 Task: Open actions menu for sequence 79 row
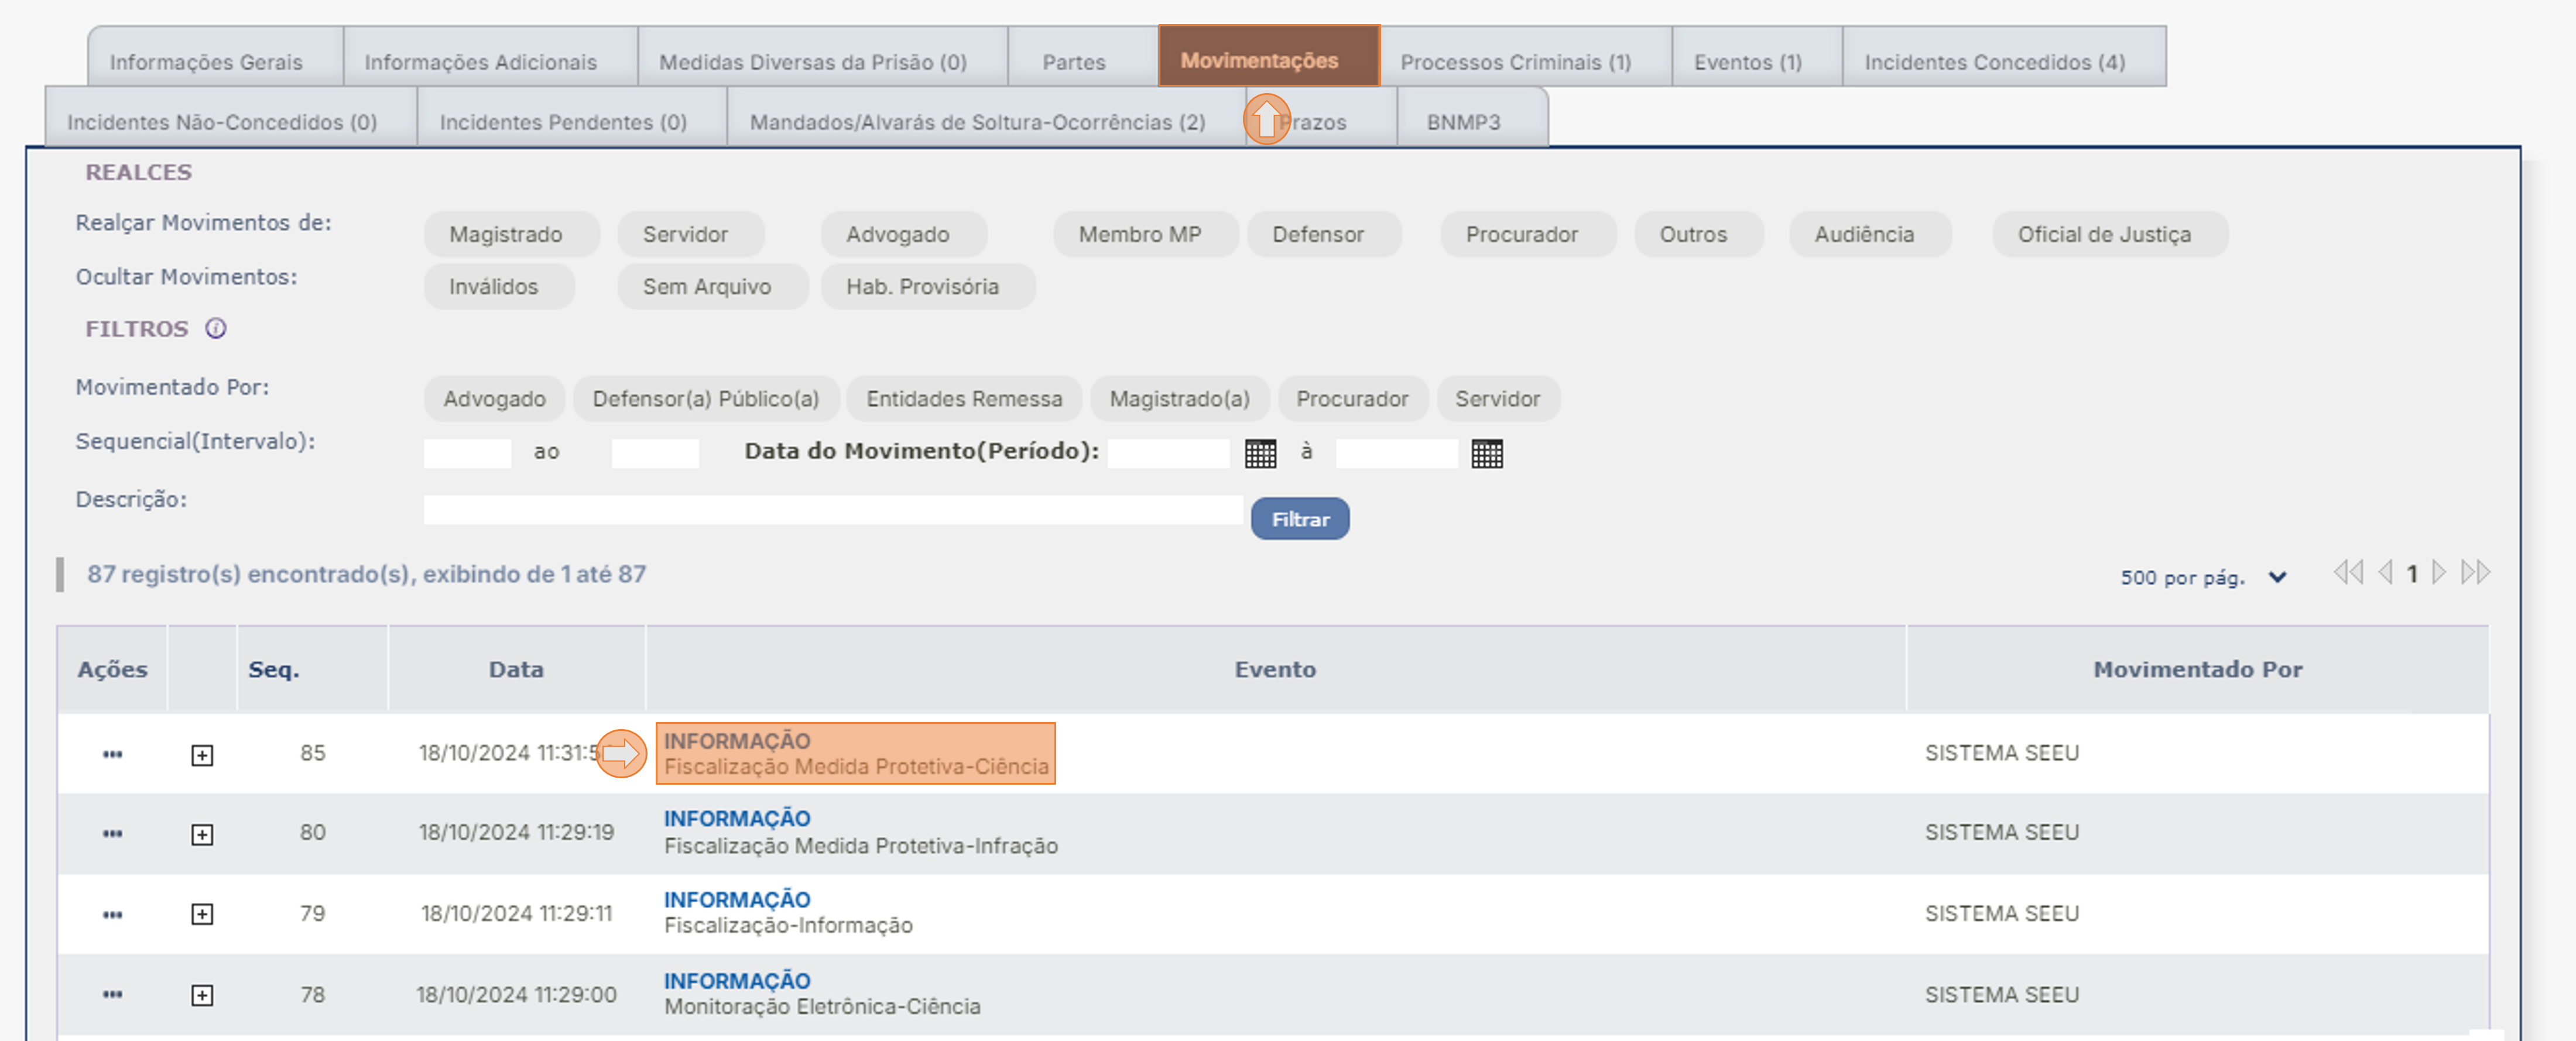click(x=112, y=914)
